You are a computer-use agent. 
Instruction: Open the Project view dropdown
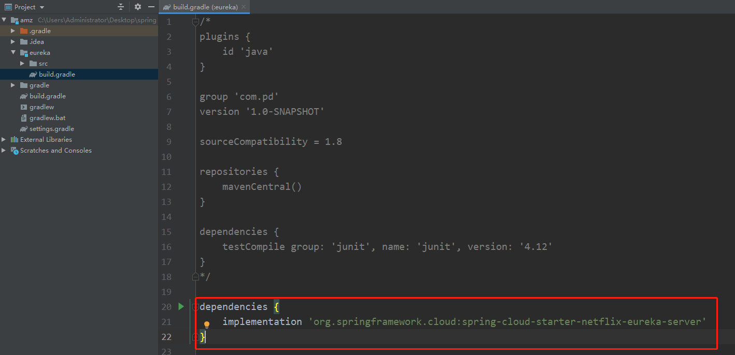(42, 7)
